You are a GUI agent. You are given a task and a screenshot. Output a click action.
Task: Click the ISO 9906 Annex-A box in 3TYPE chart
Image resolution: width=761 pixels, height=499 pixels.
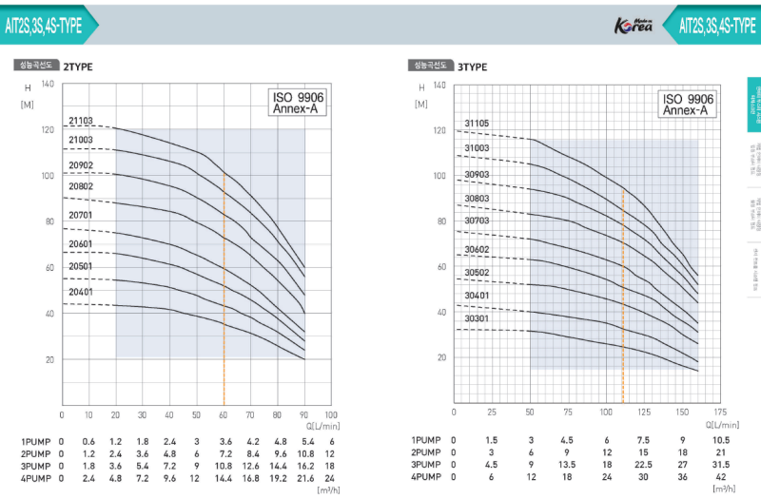tap(688, 105)
